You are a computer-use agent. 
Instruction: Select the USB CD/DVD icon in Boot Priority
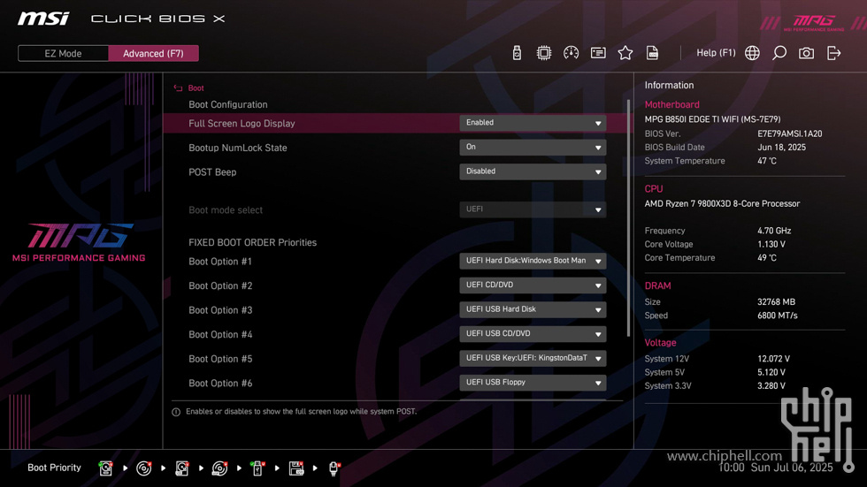click(219, 468)
